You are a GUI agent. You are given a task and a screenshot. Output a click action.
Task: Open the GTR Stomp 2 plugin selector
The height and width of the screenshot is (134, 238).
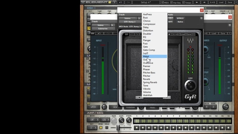tap(130, 22)
